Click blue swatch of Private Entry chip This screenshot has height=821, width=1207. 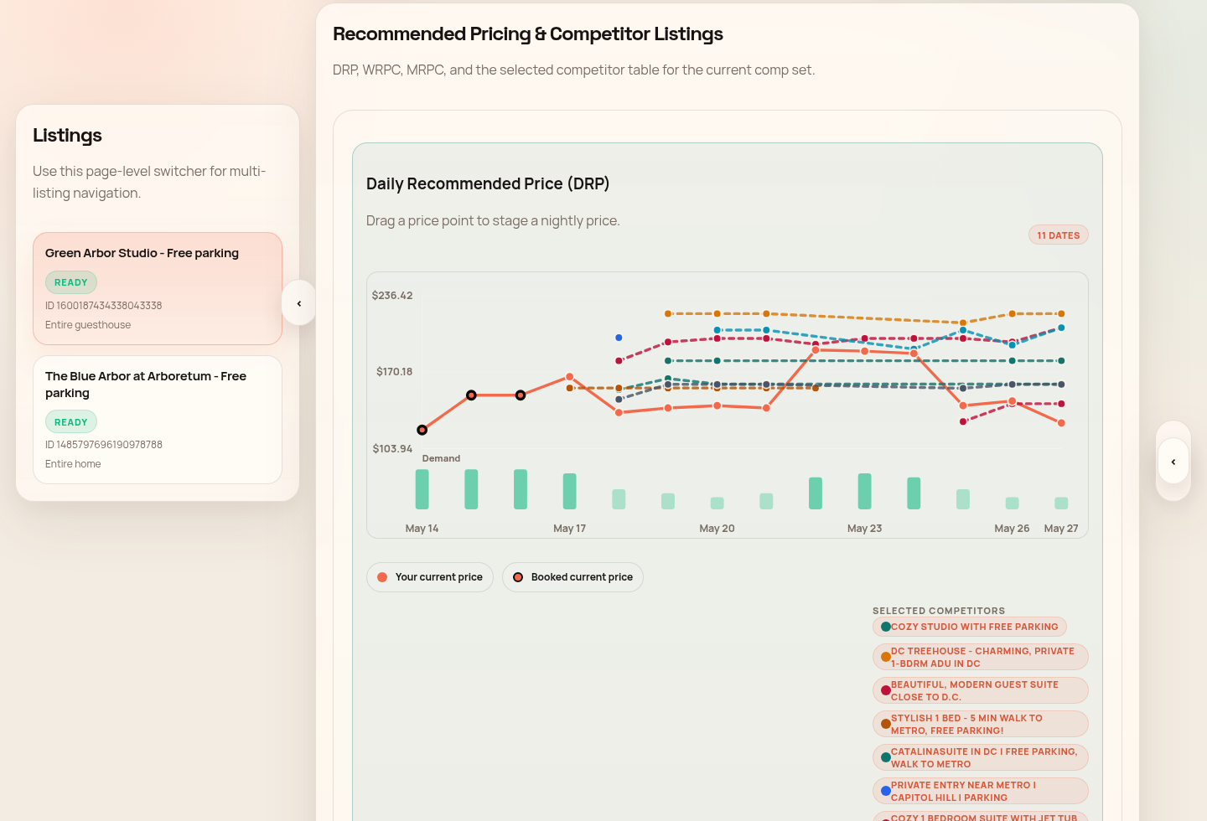[885, 791]
